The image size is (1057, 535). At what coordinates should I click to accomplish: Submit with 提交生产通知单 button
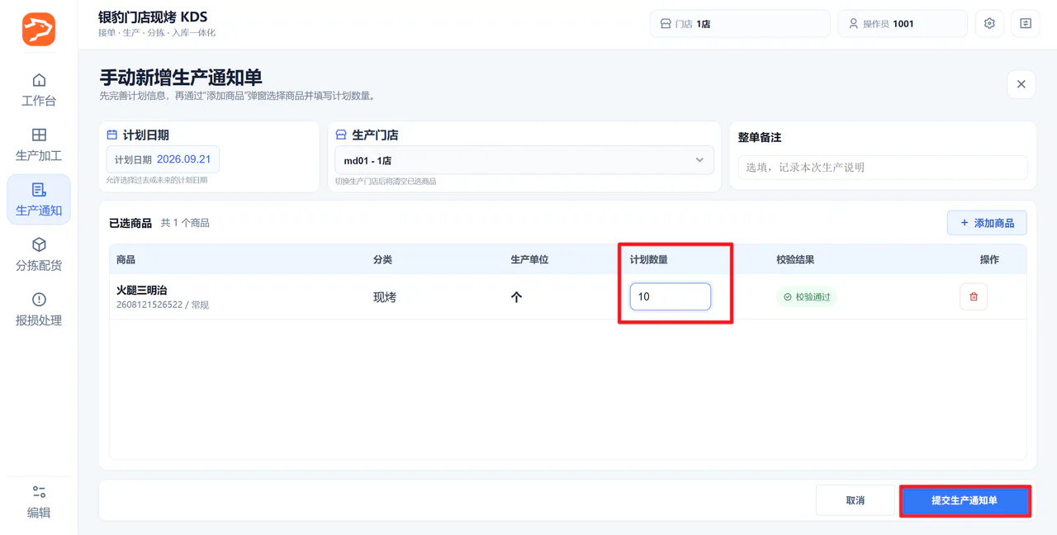pyautogui.click(x=965, y=500)
